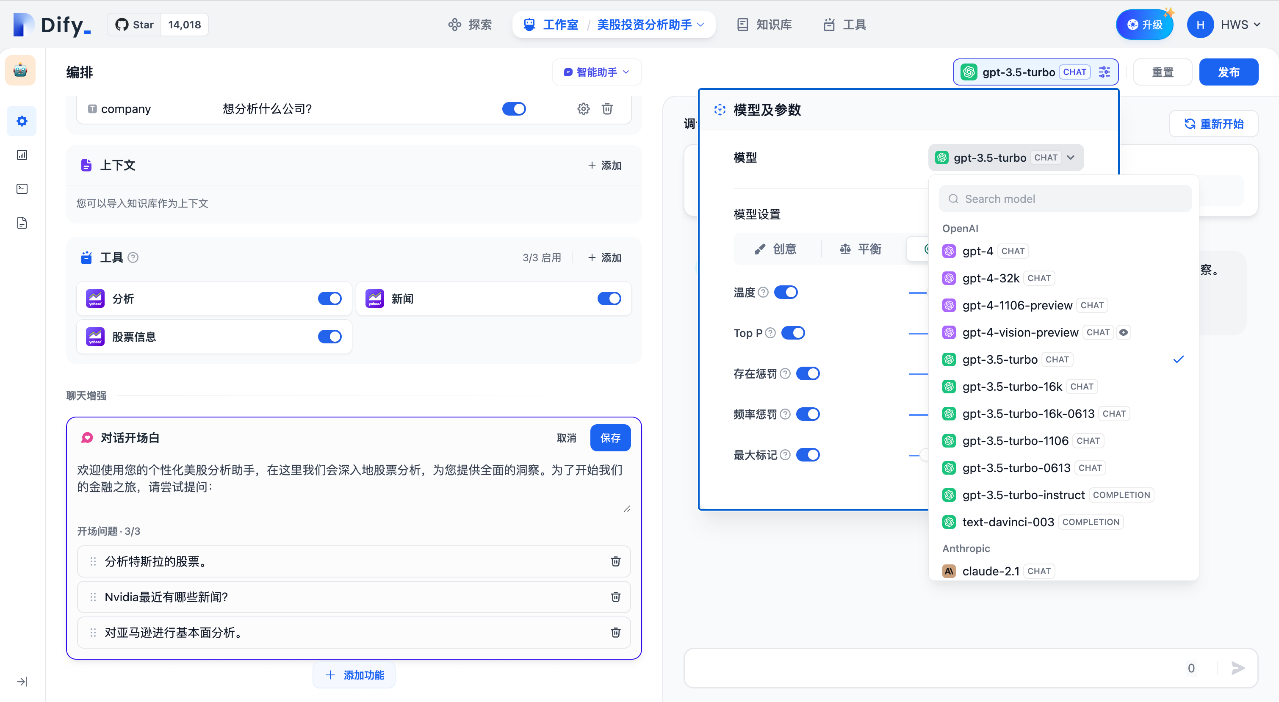
Task: Delete the company variable via trash icon
Action: (x=607, y=109)
